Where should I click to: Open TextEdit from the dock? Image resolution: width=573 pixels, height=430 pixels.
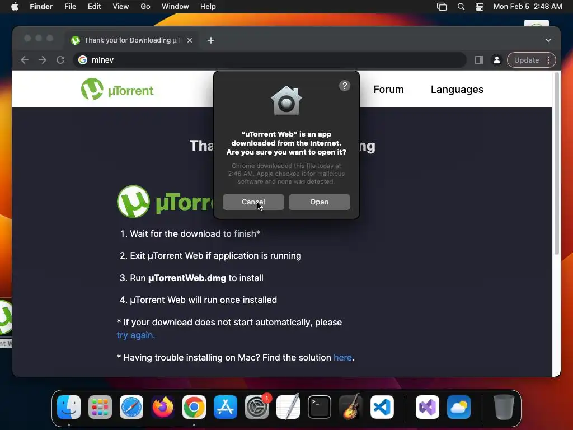pyautogui.click(x=288, y=407)
